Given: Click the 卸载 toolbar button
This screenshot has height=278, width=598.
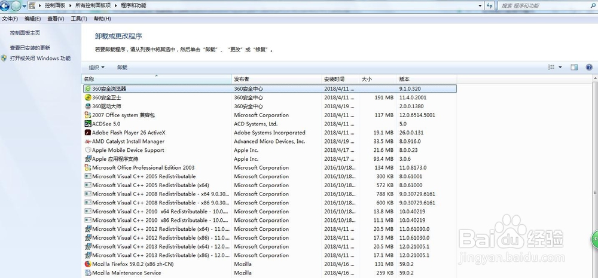Looking at the screenshot, I should click(x=123, y=68).
